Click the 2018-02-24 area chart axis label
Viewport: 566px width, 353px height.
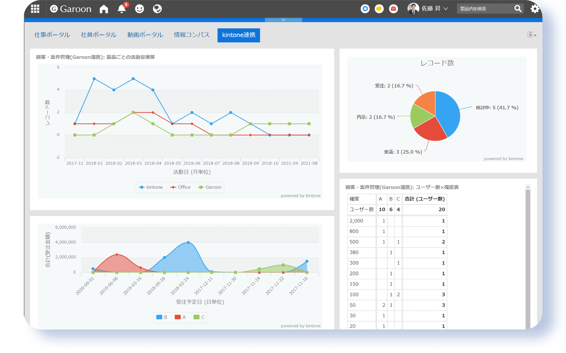coord(180,286)
